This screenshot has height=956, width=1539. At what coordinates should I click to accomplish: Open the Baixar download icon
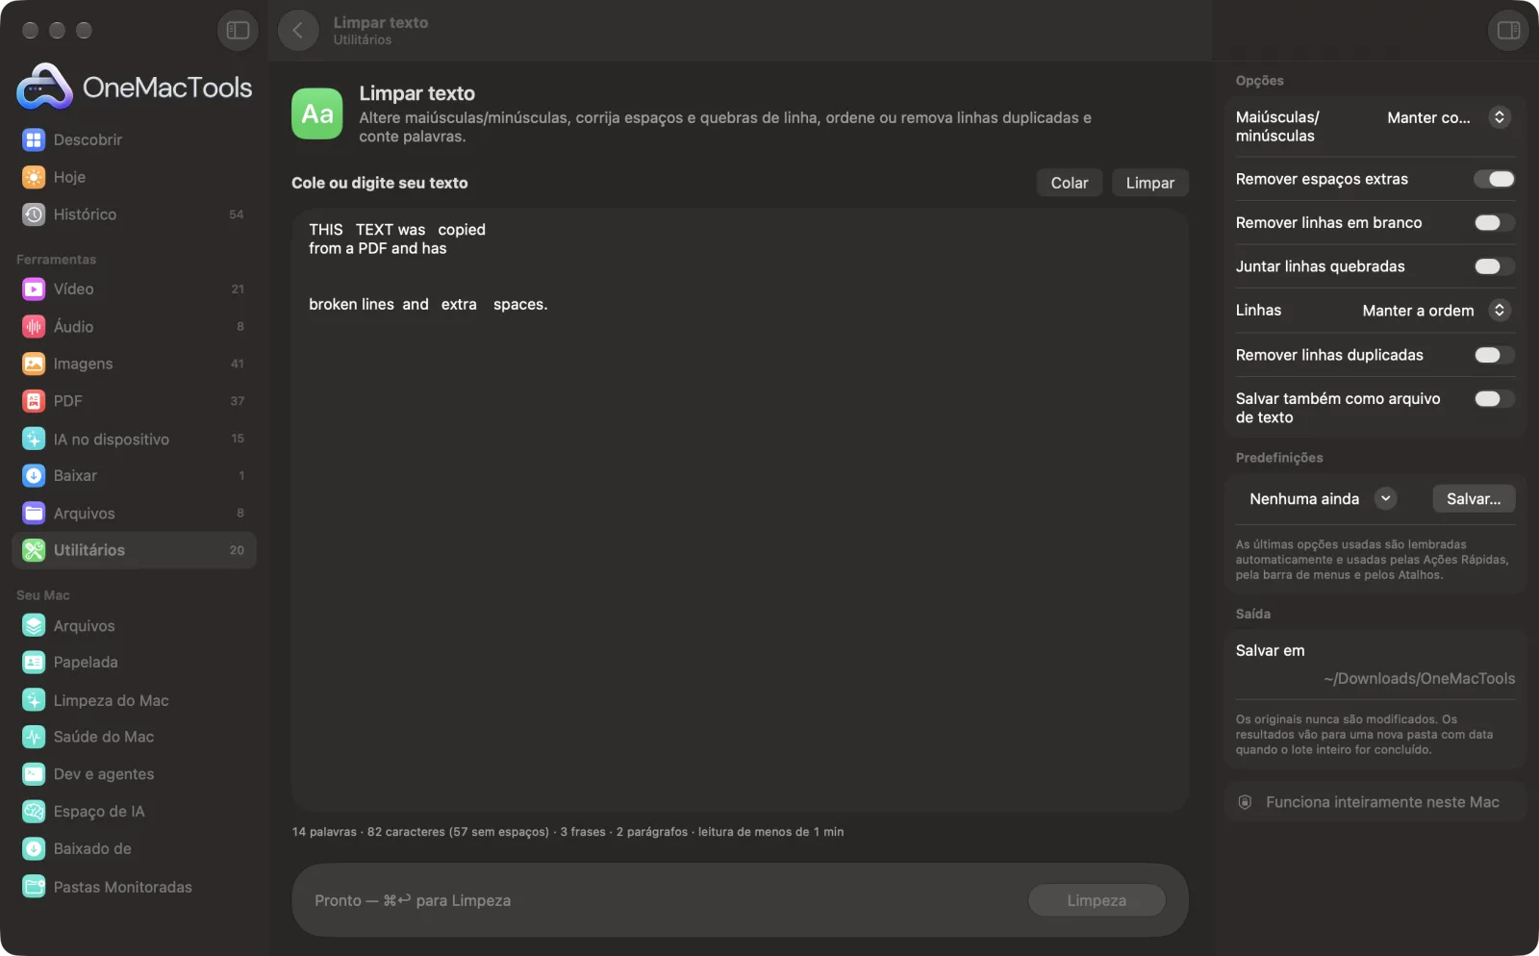pos(34,476)
